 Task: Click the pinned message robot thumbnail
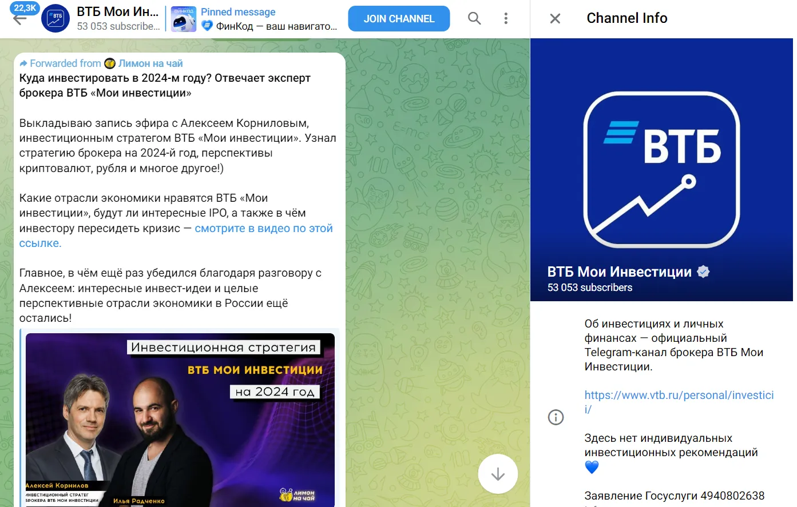(184, 19)
